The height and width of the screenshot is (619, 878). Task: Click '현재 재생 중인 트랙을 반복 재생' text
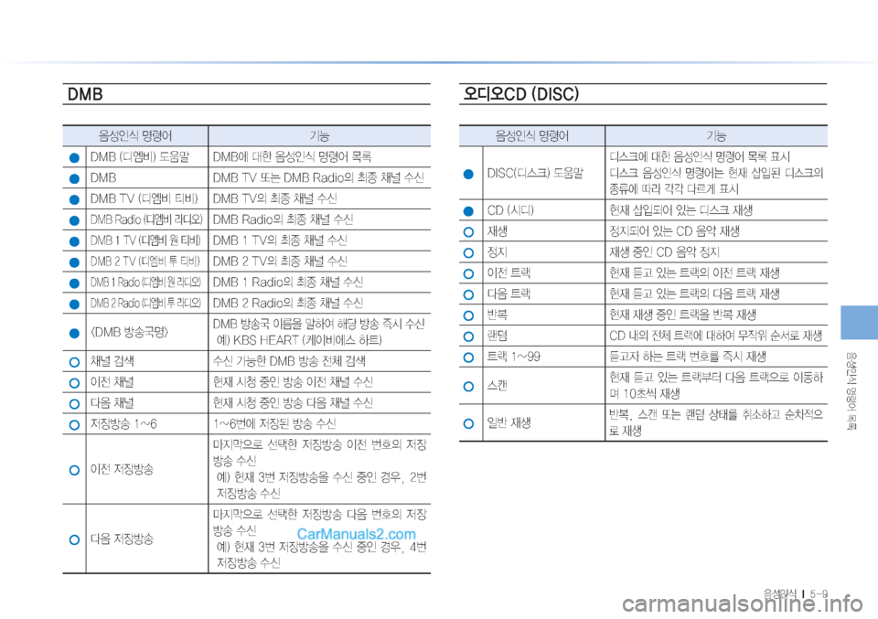[683, 315]
